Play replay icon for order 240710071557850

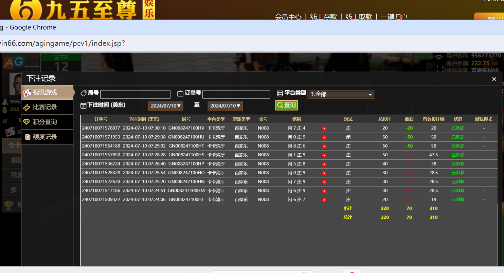click(x=324, y=155)
